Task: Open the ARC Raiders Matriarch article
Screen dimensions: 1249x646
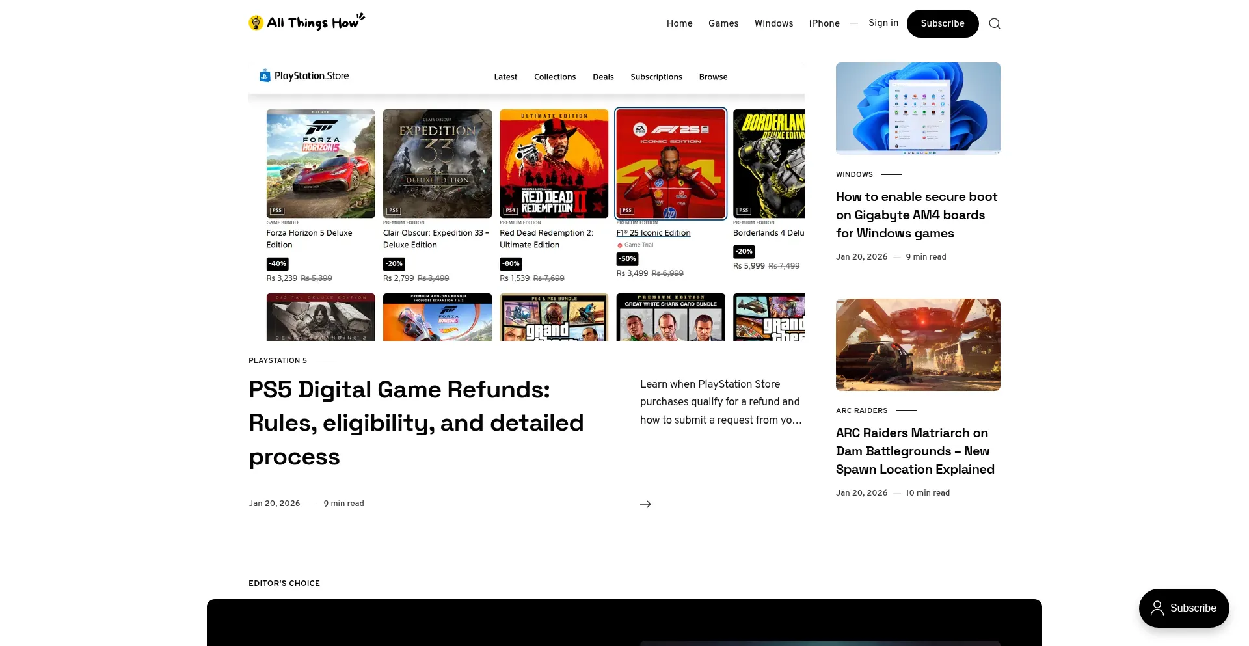Action: click(x=915, y=451)
